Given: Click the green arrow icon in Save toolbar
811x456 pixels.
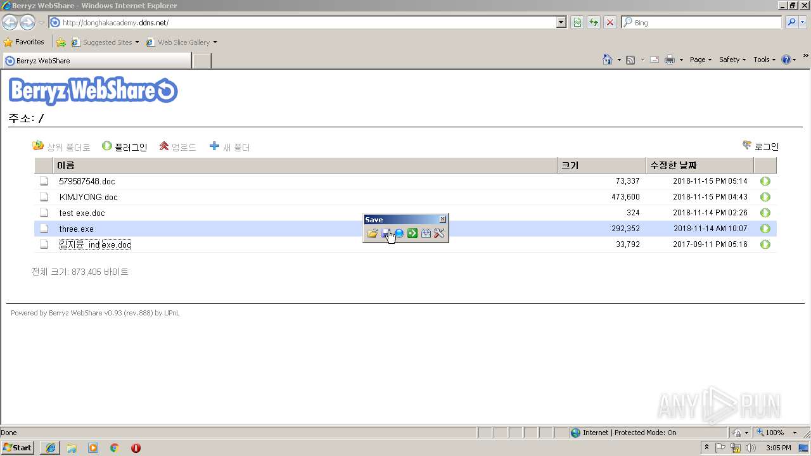Looking at the screenshot, I should tap(412, 234).
